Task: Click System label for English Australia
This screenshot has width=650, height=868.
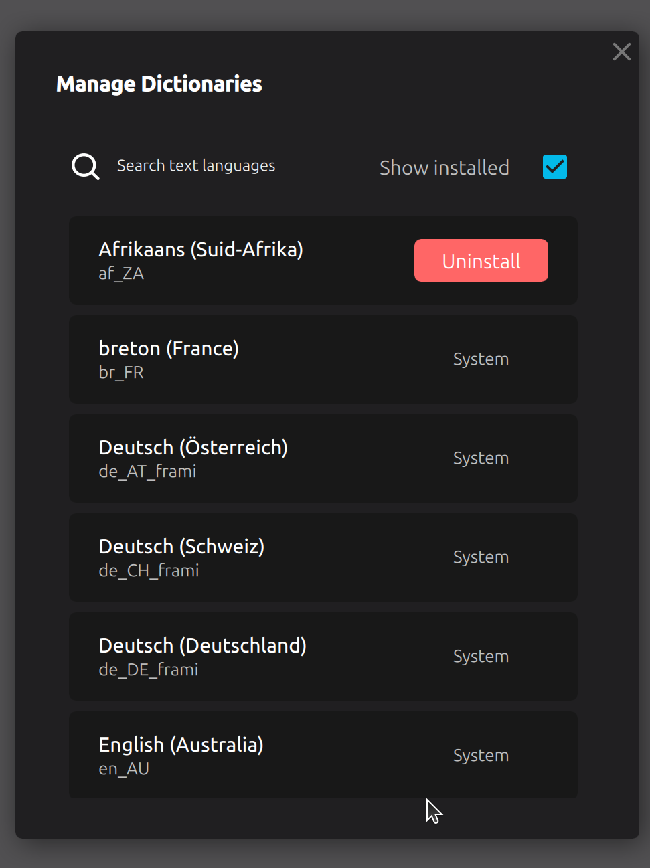Action: point(481,756)
